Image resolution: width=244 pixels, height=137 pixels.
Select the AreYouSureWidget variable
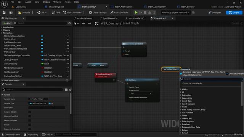click(x=13, y=76)
